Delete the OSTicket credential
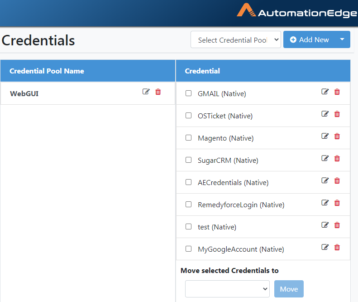Screen dimensions: 358x302 [x=337, y=114]
